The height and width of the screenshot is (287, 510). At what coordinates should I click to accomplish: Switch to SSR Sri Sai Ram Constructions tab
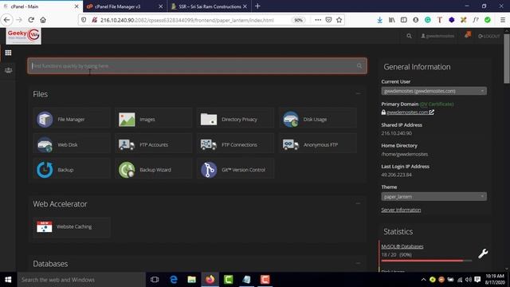click(209, 6)
